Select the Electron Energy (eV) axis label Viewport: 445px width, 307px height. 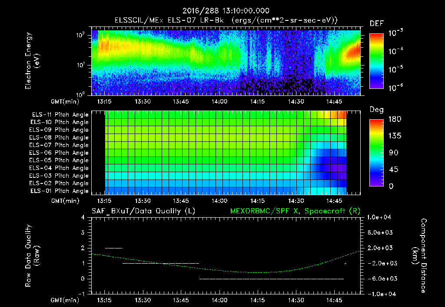32,61
